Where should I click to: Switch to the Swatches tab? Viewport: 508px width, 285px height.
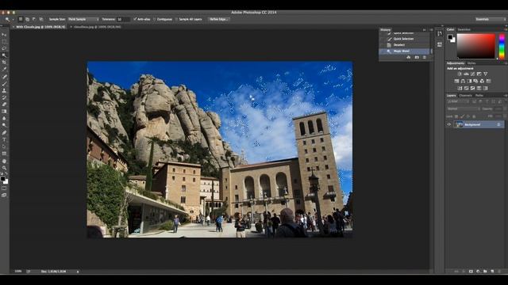[x=464, y=29]
